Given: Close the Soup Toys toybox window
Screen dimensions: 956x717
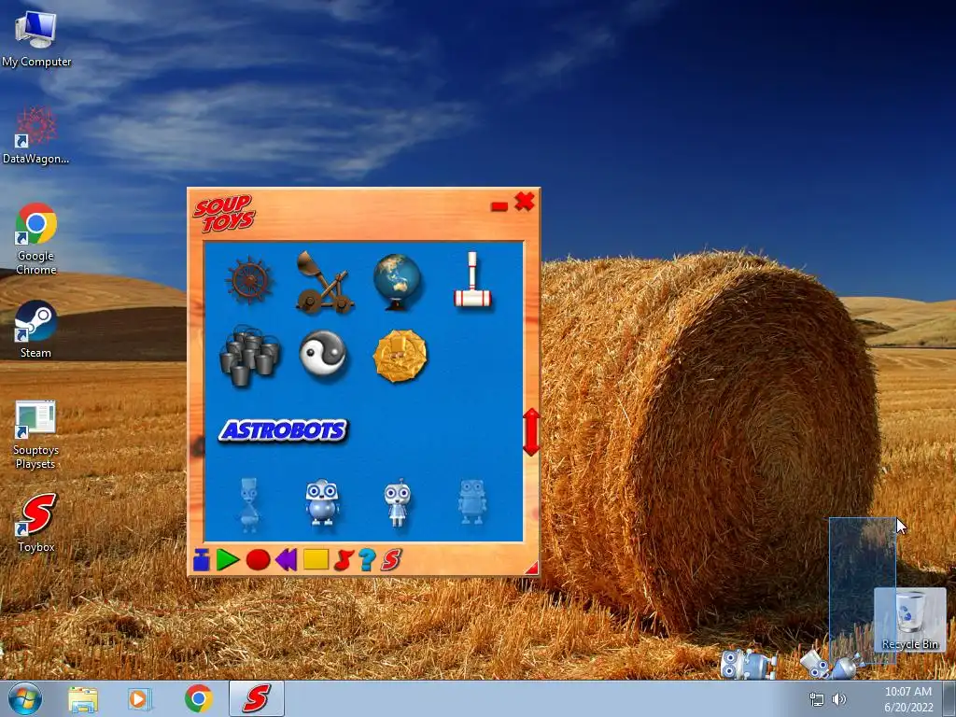Looking at the screenshot, I should (x=525, y=202).
